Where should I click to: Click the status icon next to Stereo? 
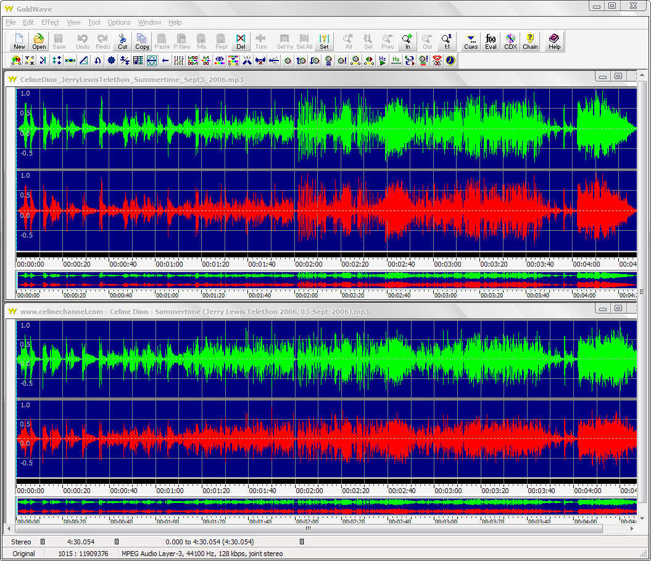[x=43, y=541]
